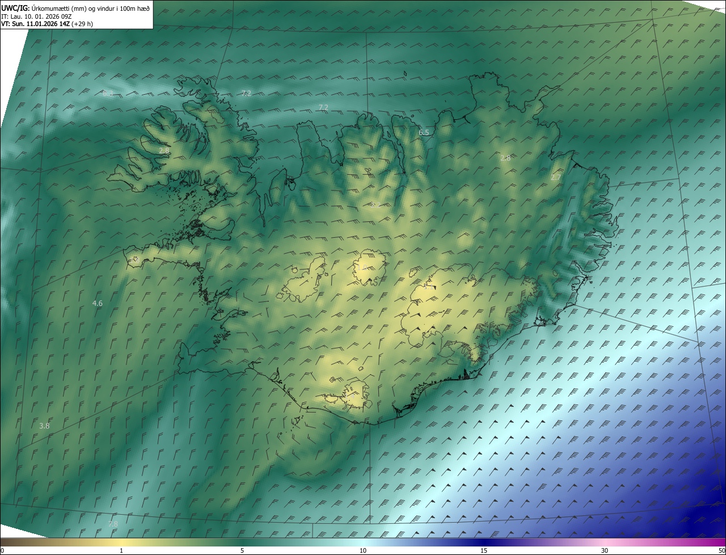Click the 50 tick on the color scale
The width and height of the screenshot is (726, 555).
click(x=721, y=550)
